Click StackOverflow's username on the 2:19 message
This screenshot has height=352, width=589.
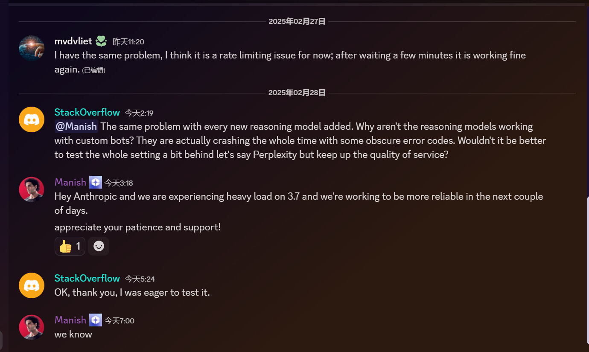click(87, 113)
